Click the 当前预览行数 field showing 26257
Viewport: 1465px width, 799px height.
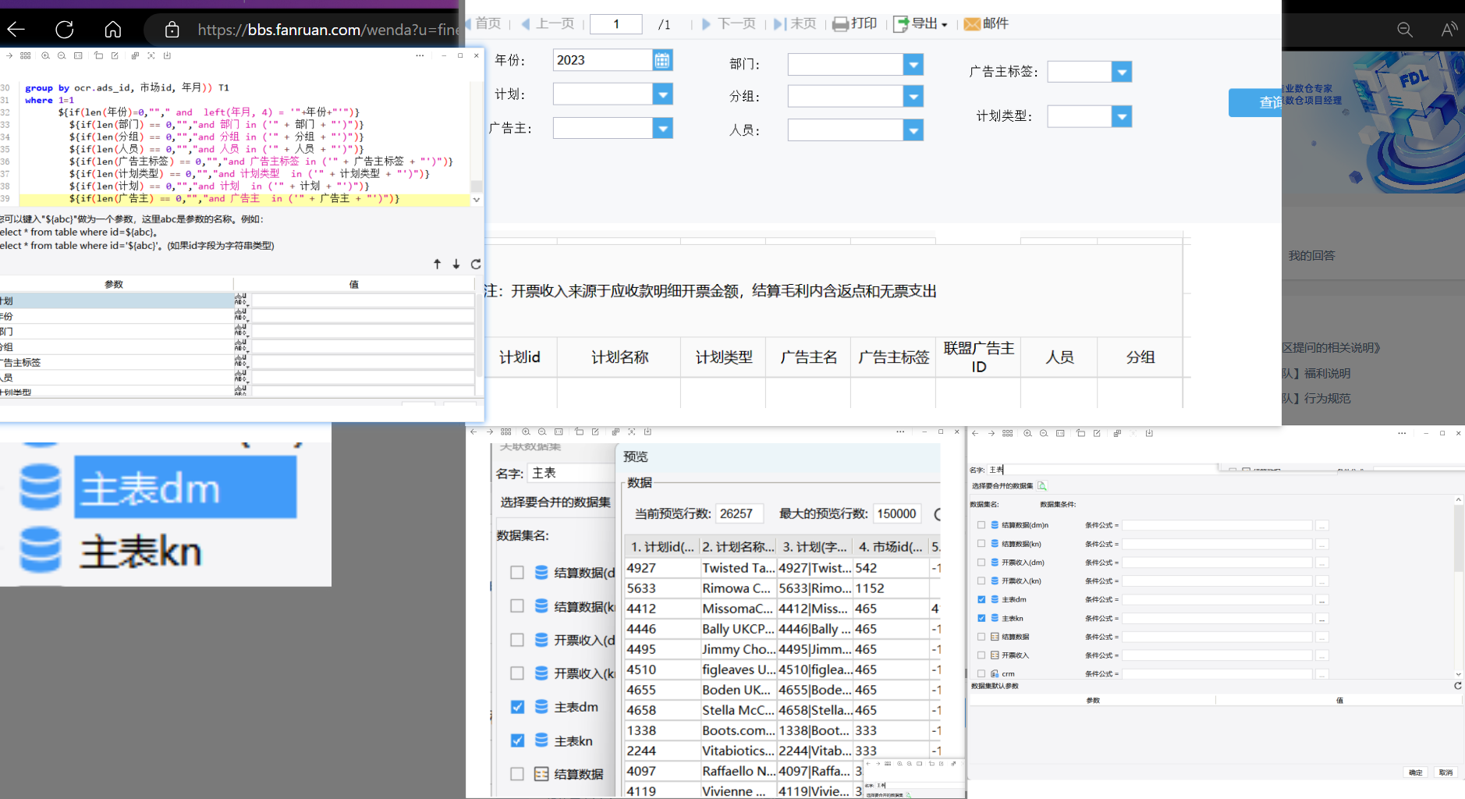741,513
